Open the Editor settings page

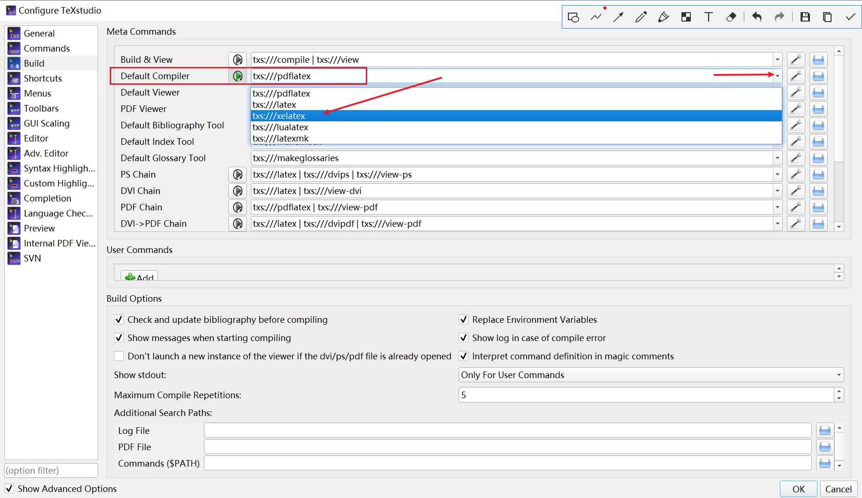(x=52, y=138)
